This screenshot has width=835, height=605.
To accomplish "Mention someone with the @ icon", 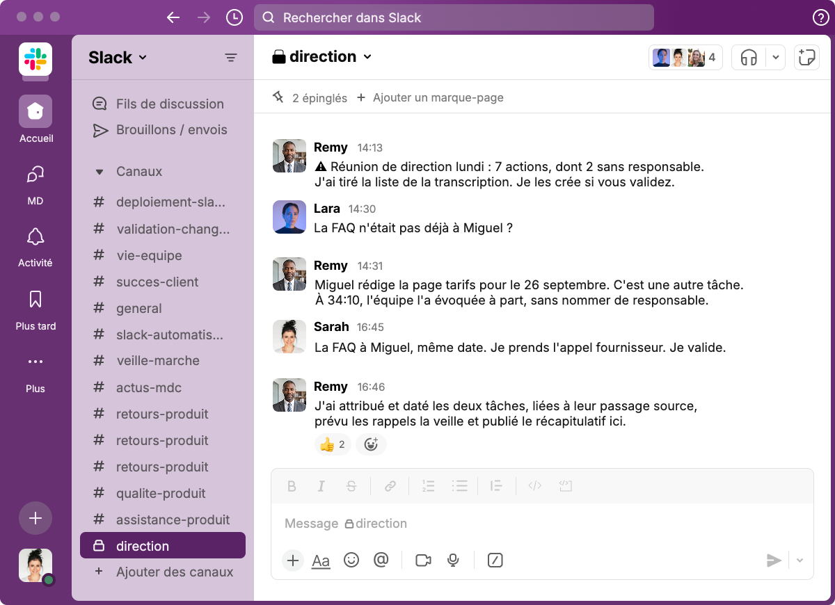I will coord(381,560).
